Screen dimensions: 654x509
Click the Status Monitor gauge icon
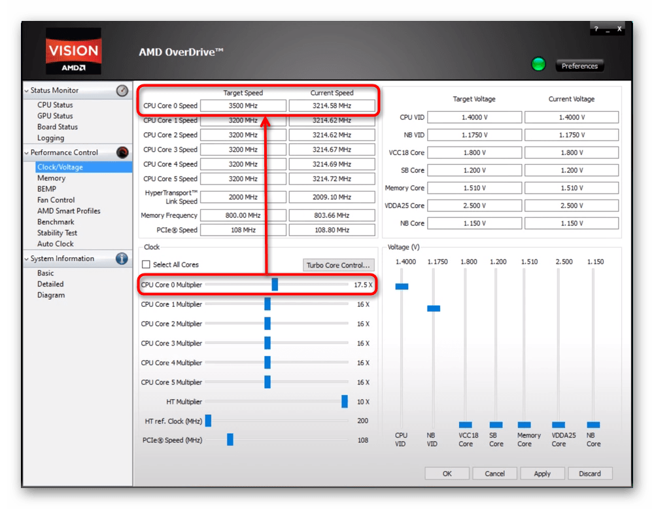point(122,91)
